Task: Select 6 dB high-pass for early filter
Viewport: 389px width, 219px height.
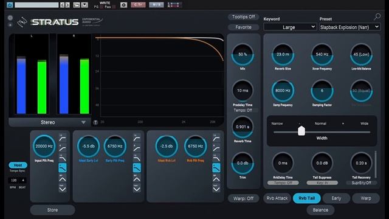Action: point(137,148)
